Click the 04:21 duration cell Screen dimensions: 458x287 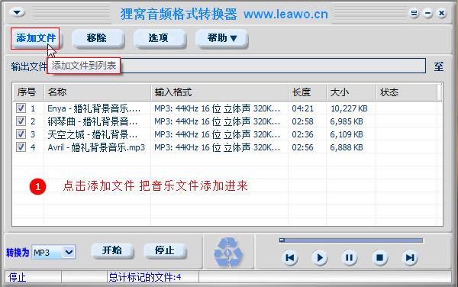click(x=302, y=108)
